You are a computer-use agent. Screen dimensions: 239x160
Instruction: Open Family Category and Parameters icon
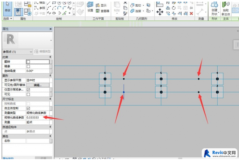point(28,4)
